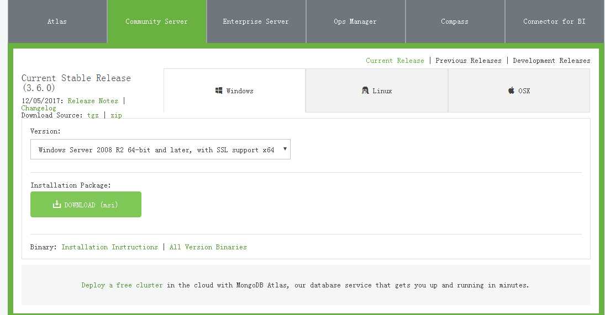The width and height of the screenshot is (605, 315).
Task: Download source as zip
Action: (x=116, y=115)
